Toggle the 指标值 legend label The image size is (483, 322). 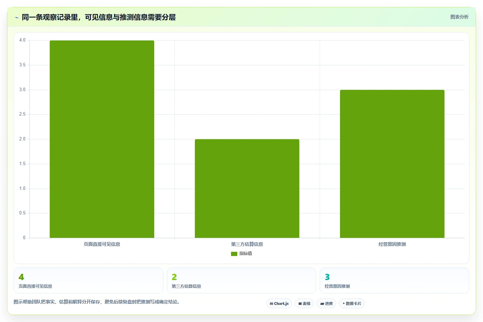click(x=246, y=254)
